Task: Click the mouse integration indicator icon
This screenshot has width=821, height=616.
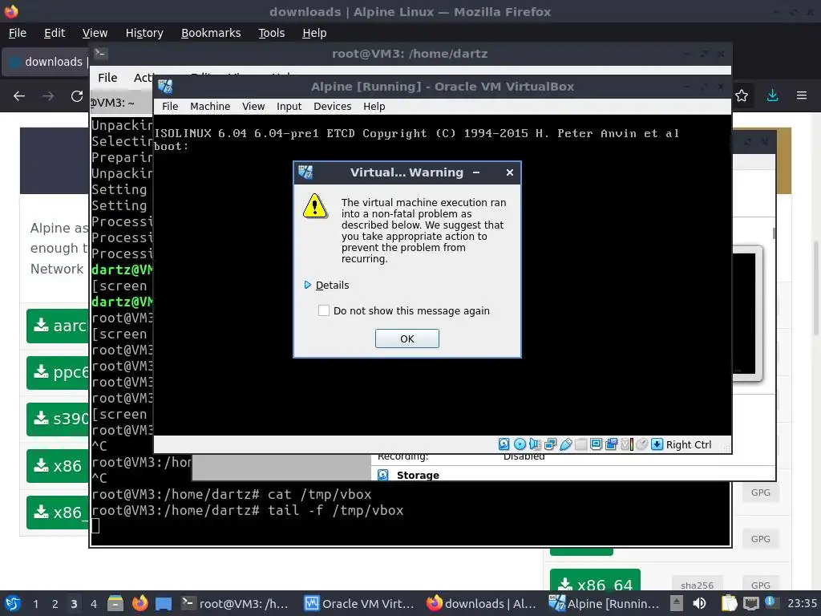Action: [642, 444]
